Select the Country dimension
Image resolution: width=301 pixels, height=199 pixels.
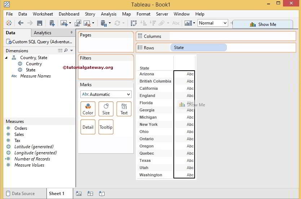click(34, 64)
